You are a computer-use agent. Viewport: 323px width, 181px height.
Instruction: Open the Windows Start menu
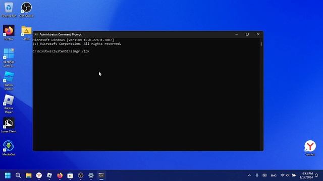click(8, 175)
